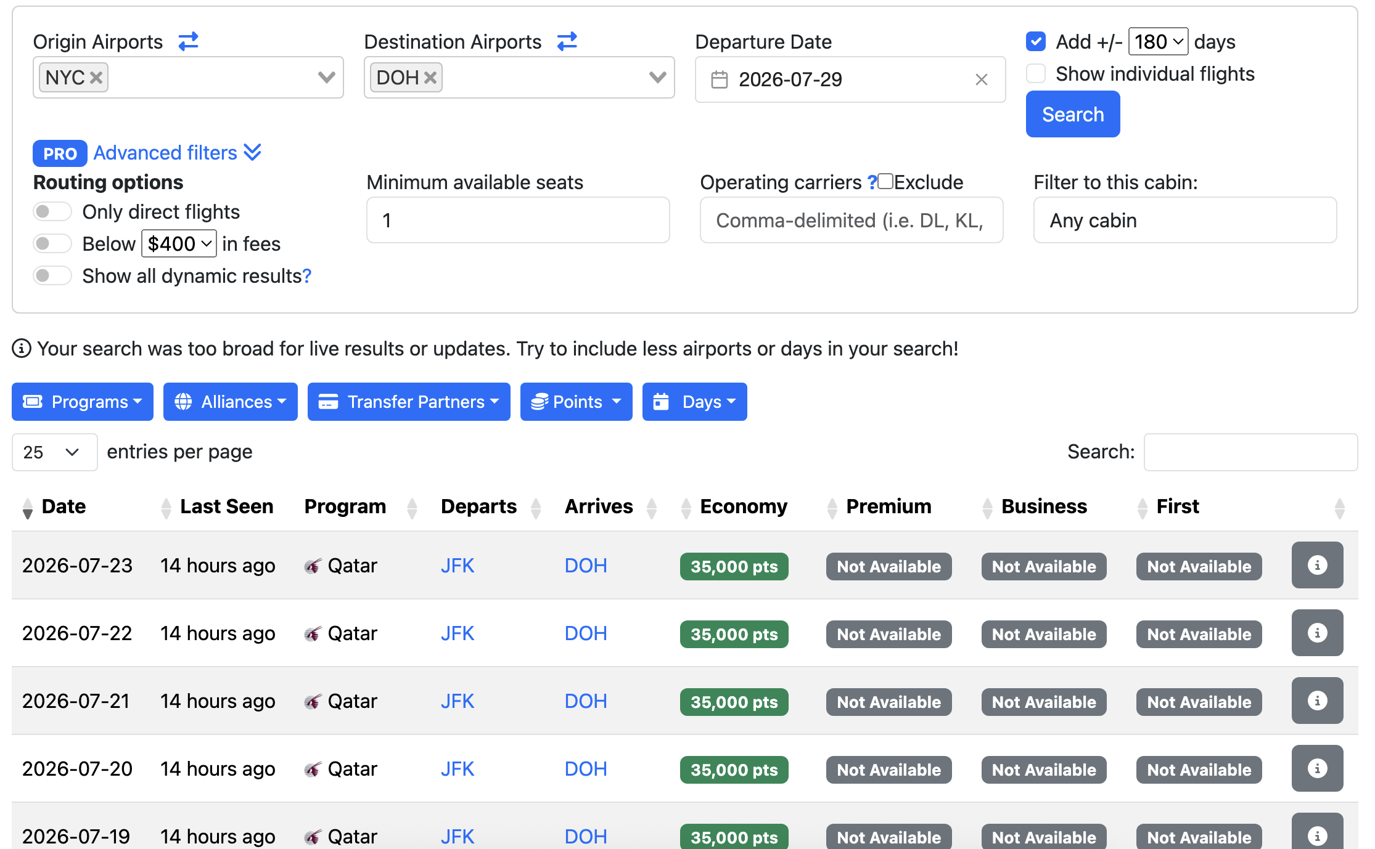Change the 180 days range dropdown
1375x849 pixels.
pos(1158,42)
